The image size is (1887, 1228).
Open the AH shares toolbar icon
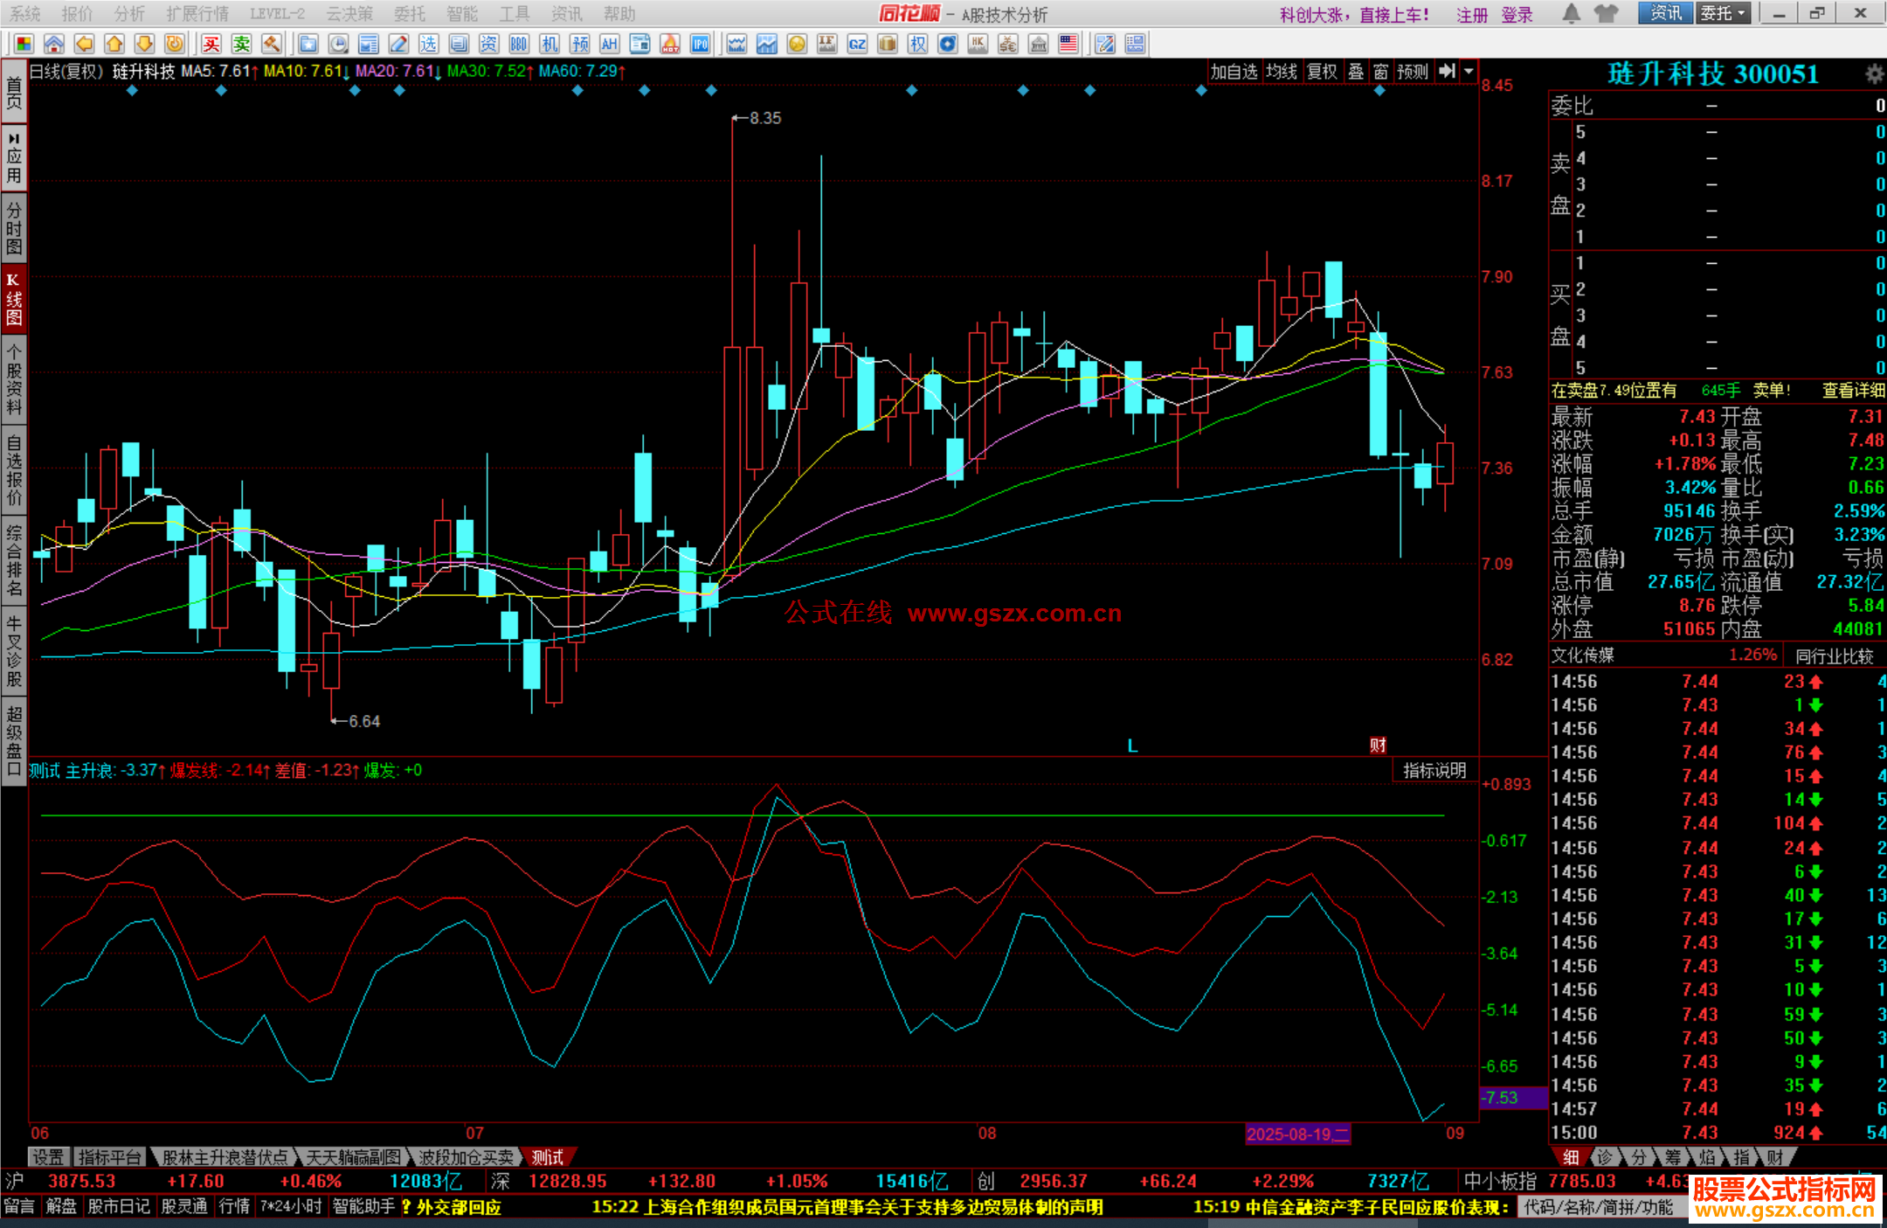610,44
